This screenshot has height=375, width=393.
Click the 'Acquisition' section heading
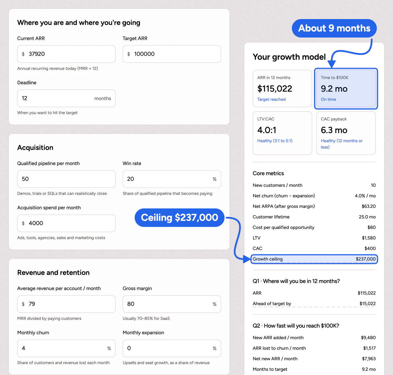click(x=35, y=148)
